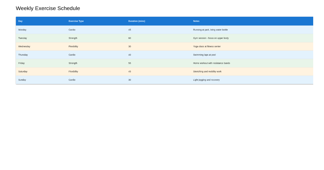Click the Notes column header

(x=196, y=21)
